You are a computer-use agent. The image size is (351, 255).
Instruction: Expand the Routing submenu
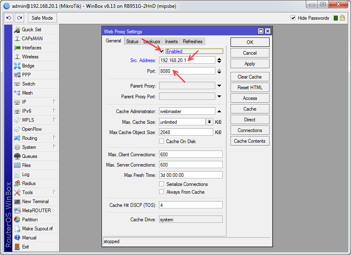pos(54,138)
